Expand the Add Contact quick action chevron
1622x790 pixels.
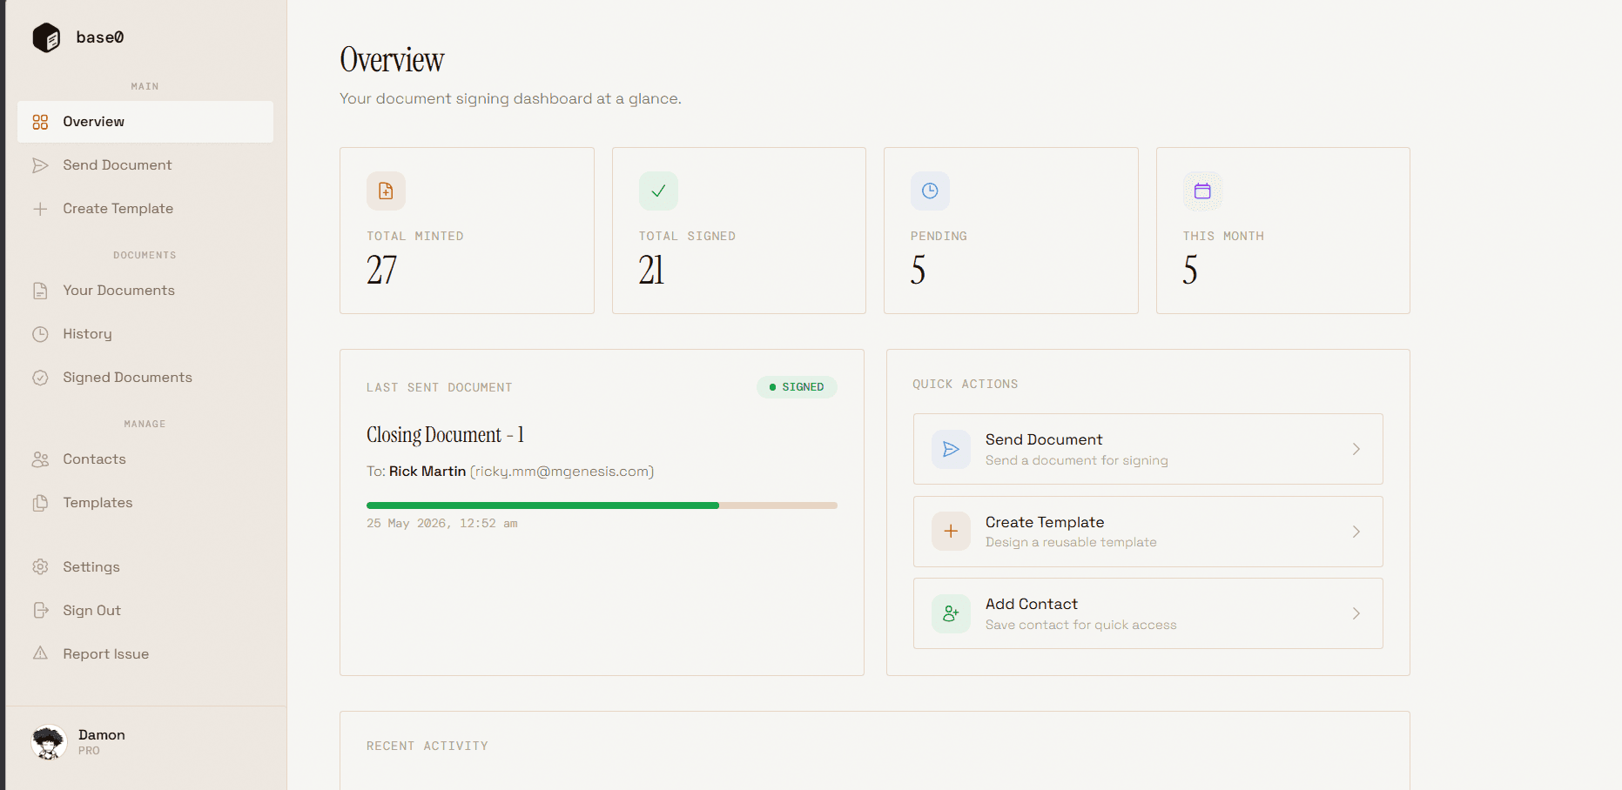coord(1356,613)
